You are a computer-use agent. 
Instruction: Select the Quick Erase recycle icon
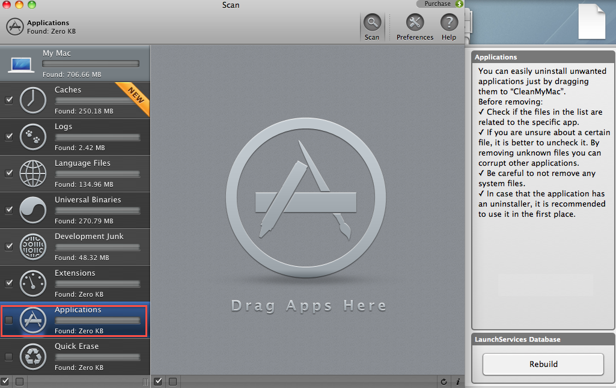(x=33, y=357)
